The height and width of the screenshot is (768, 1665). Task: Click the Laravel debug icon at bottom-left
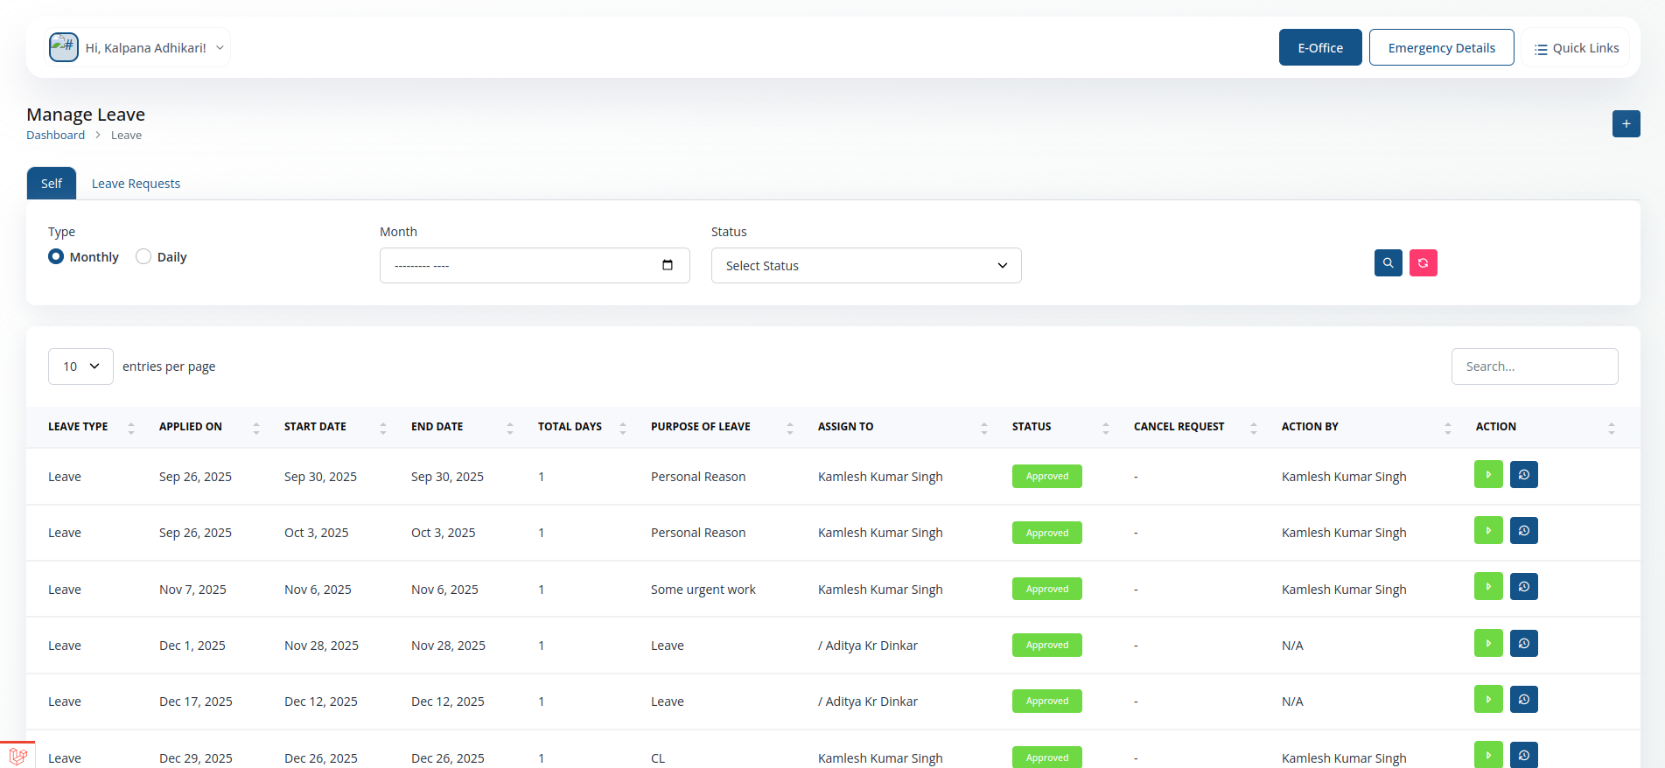[17, 756]
